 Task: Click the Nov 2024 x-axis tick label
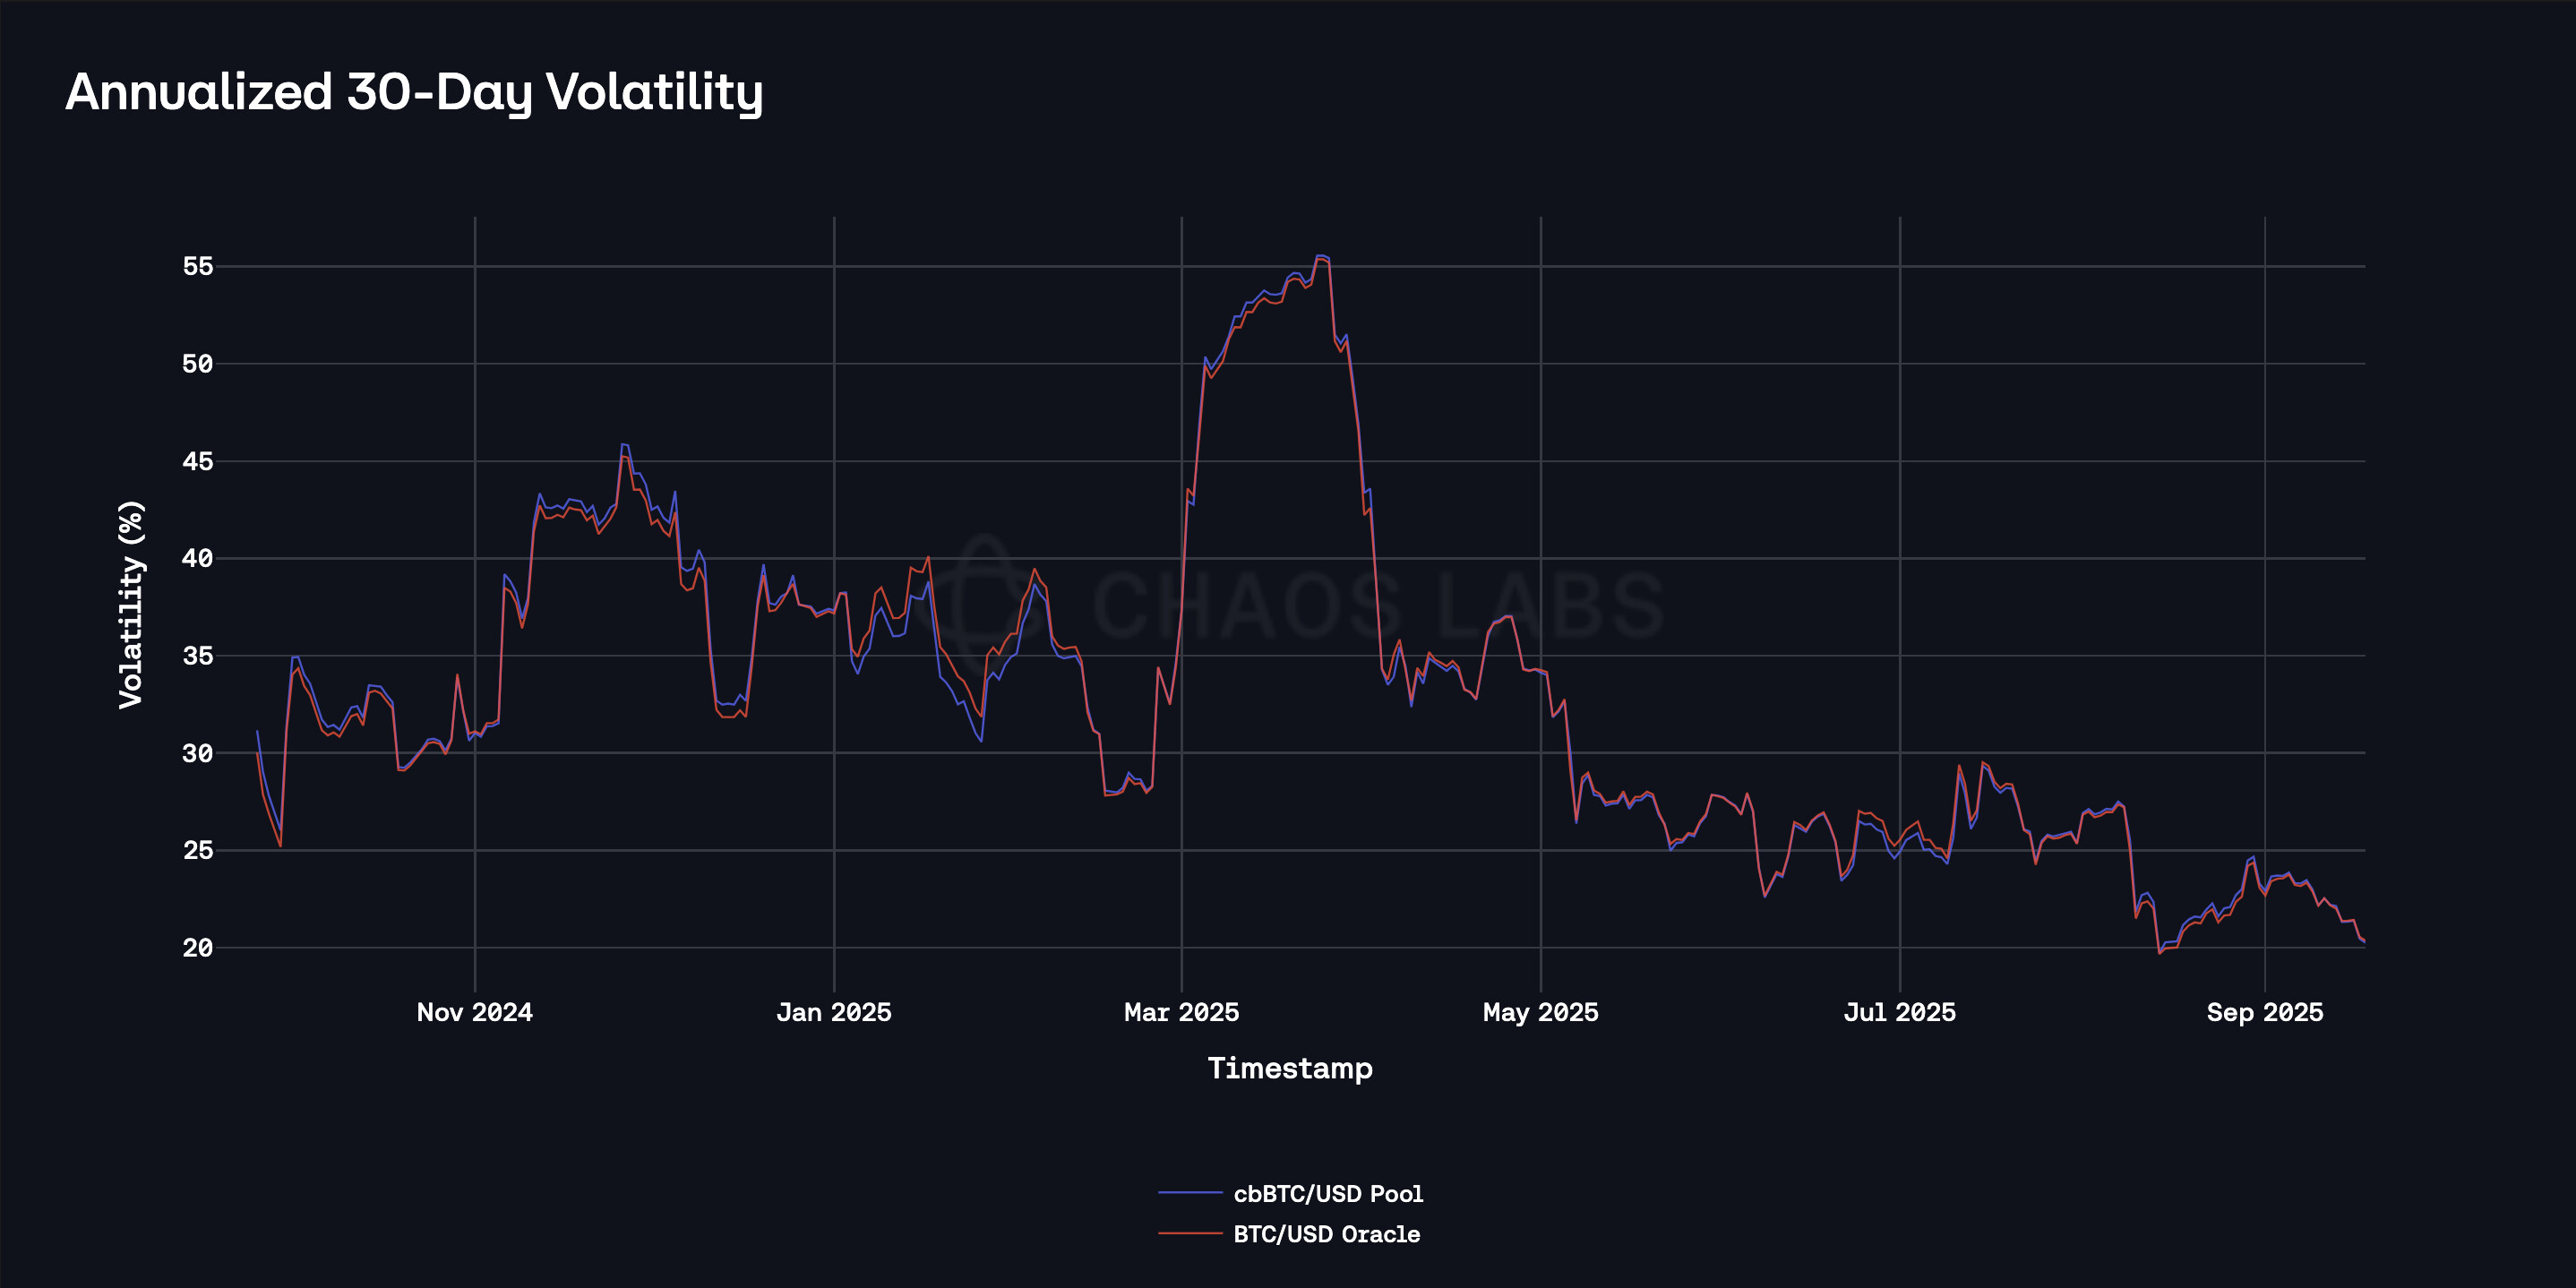[475, 1013]
